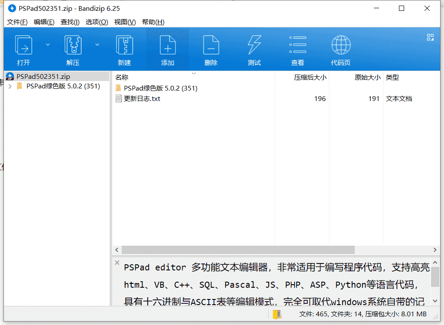Screen dimensions: 444x325
Task: Click the horizontal scrollbar thumb in file list
Action: pyautogui.click(x=238, y=250)
